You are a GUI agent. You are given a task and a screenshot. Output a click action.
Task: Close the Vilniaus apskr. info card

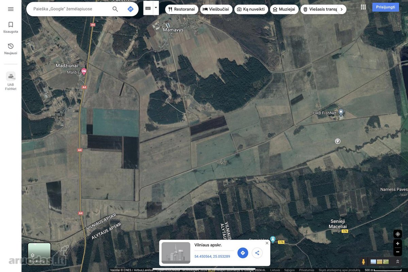[x=267, y=243]
